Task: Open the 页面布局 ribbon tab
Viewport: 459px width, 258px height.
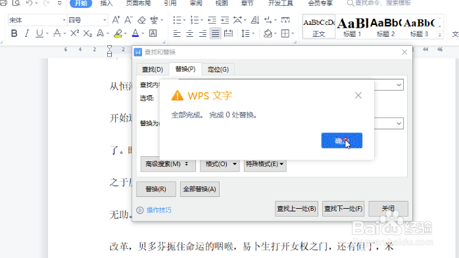Action: coord(138,3)
